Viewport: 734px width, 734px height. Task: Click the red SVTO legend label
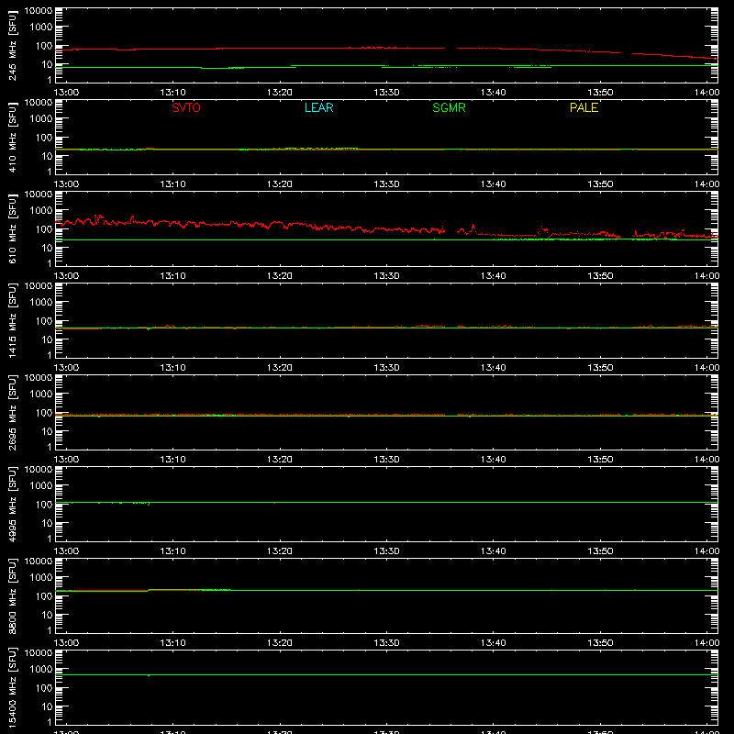[x=186, y=107]
